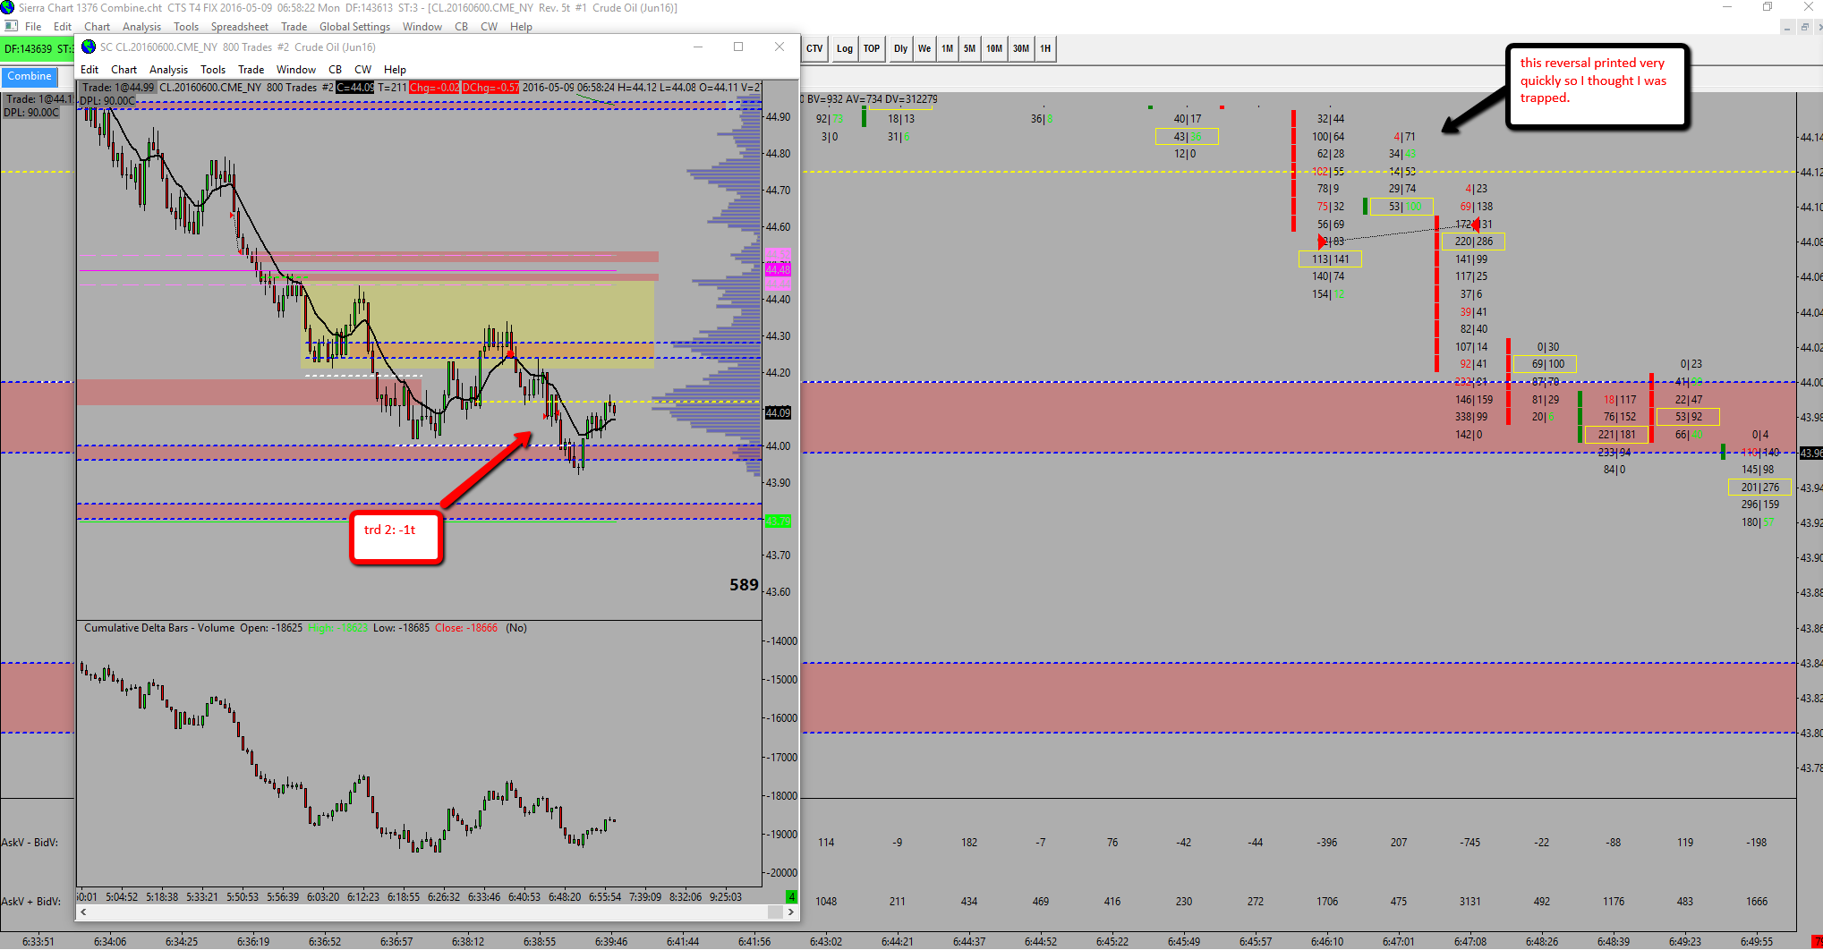The image size is (1823, 950).
Task: Open main window CB menu
Action: click(x=461, y=27)
